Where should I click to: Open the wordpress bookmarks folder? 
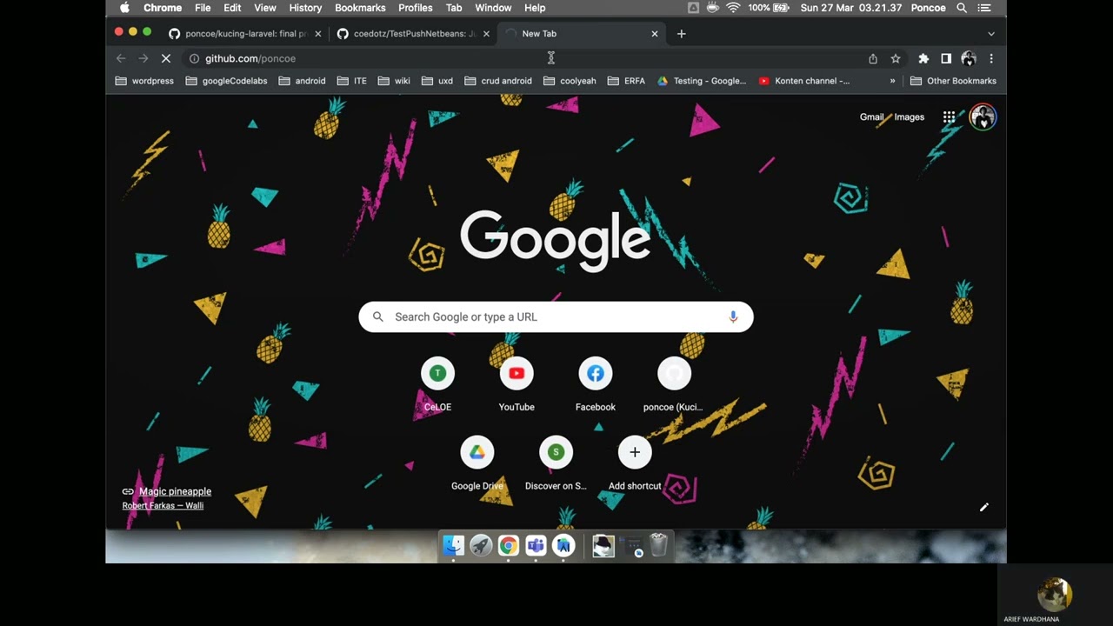coord(144,81)
